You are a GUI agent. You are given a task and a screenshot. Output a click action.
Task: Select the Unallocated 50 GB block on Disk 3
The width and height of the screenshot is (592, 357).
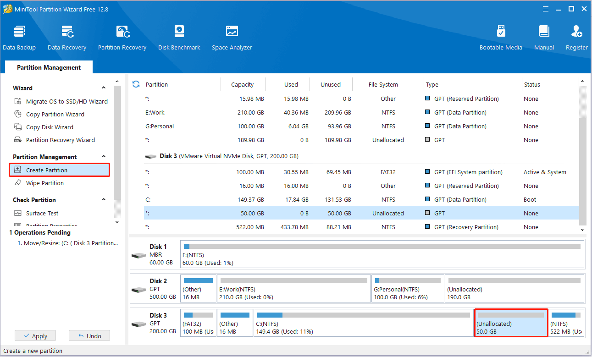[x=511, y=323]
